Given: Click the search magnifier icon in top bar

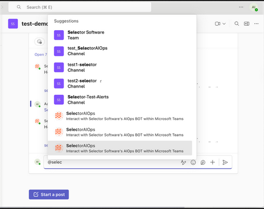Looking at the screenshot, I should coord(19,7).
